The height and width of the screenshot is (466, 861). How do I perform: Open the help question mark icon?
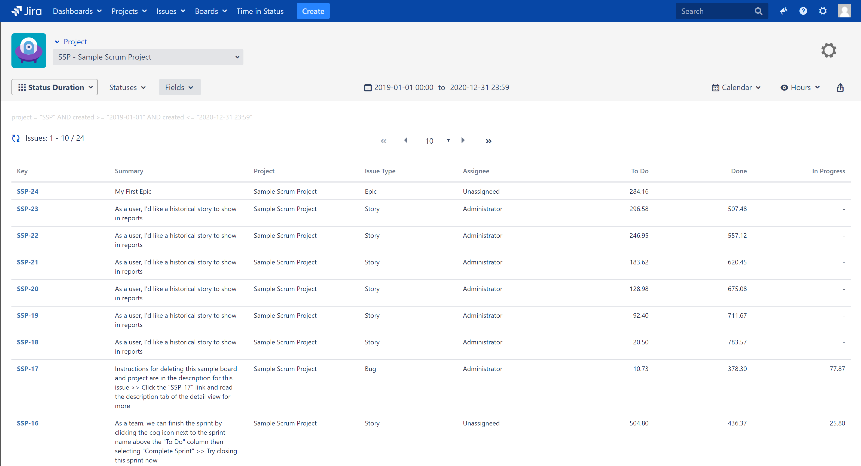[x=803, y=11]
